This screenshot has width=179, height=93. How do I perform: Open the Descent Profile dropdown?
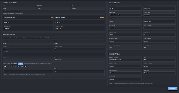click(160, 15)
